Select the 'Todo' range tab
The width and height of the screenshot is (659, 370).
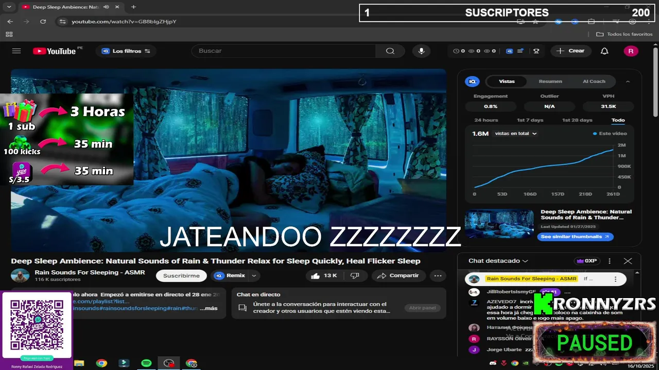pos(618,120)
